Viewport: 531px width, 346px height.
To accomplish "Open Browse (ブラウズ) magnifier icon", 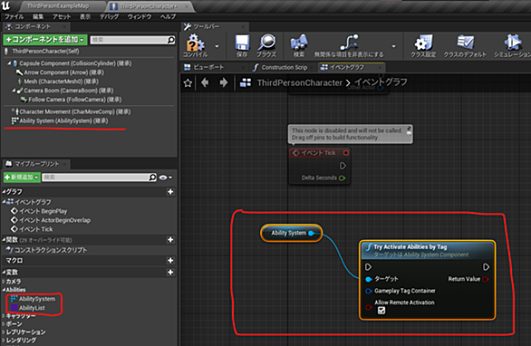I will [266, 42].
